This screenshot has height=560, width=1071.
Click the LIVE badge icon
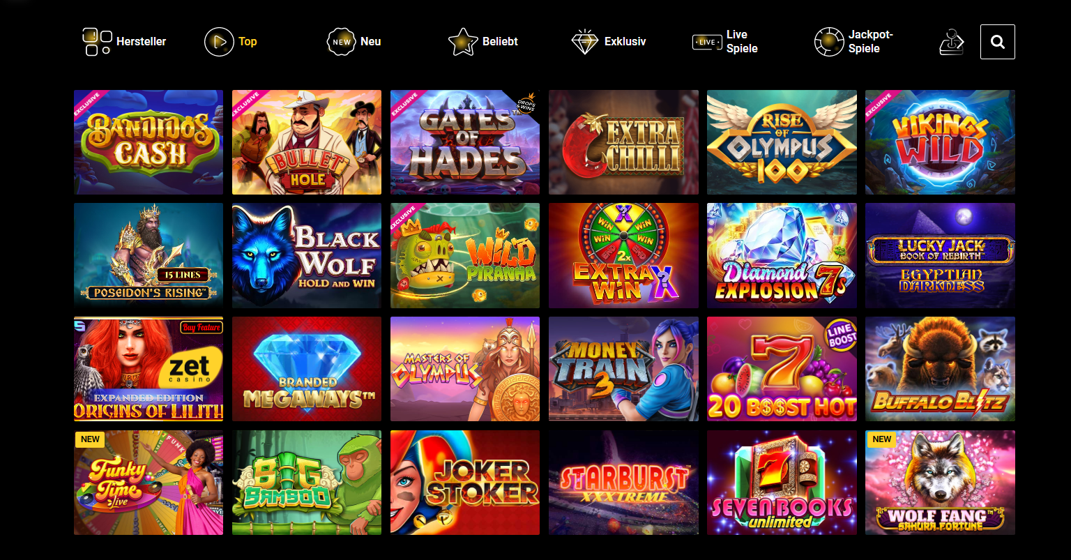pos(706,42)
